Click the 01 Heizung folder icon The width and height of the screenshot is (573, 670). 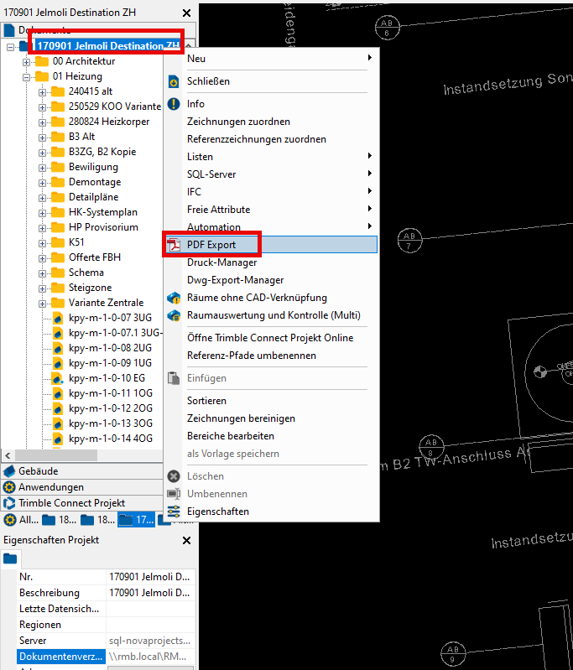(42, 76)
